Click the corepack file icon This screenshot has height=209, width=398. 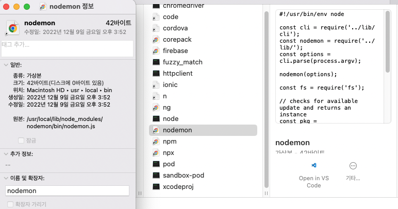click(156, 40)
